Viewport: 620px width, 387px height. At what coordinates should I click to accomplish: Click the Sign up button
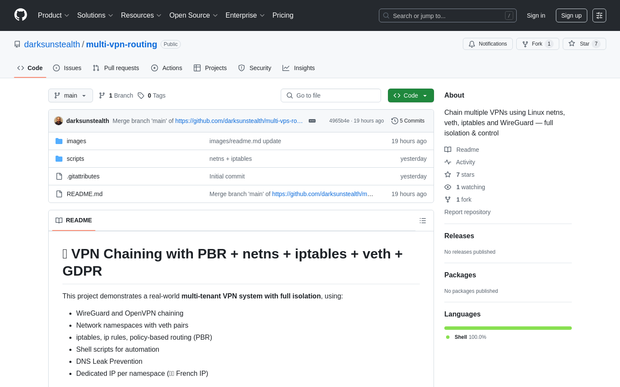pyautogui.click(x=571, y=15)
